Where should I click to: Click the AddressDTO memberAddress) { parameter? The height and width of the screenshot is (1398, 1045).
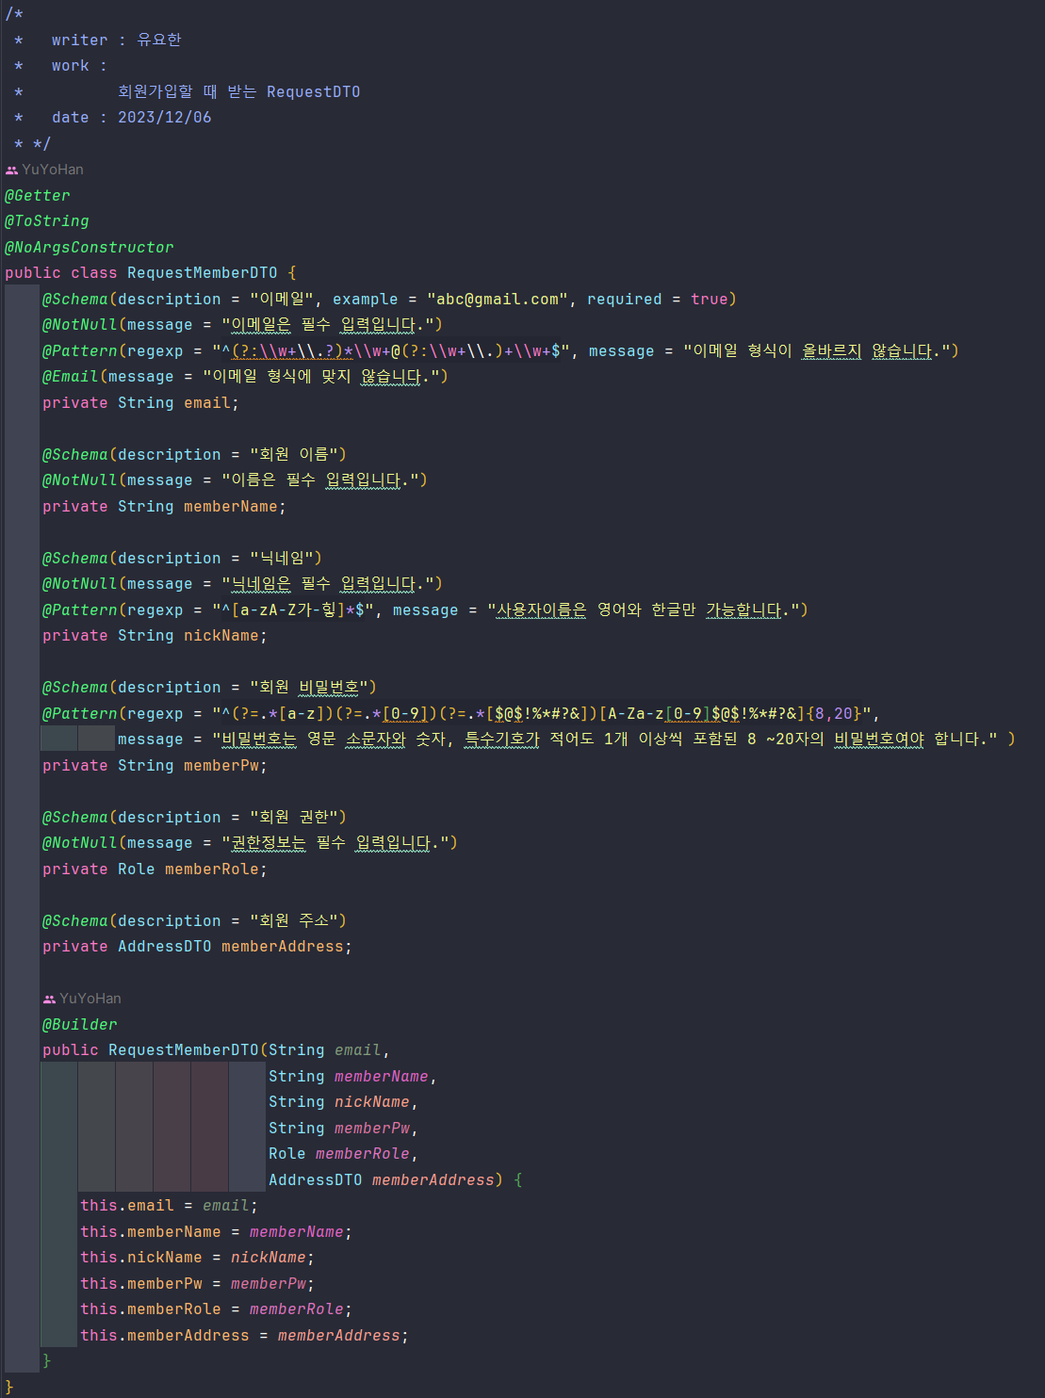[x=395, y=1179]
